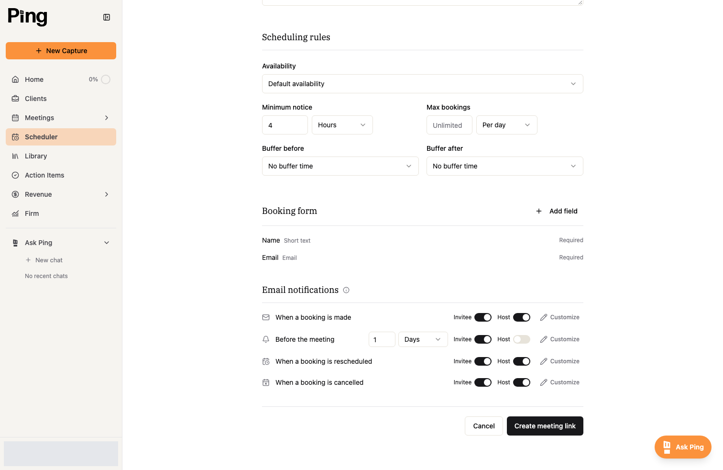This screenshot has width=723, height=470.
Task: Expand the Meetings submenu chevron
Action: [107, 118]
